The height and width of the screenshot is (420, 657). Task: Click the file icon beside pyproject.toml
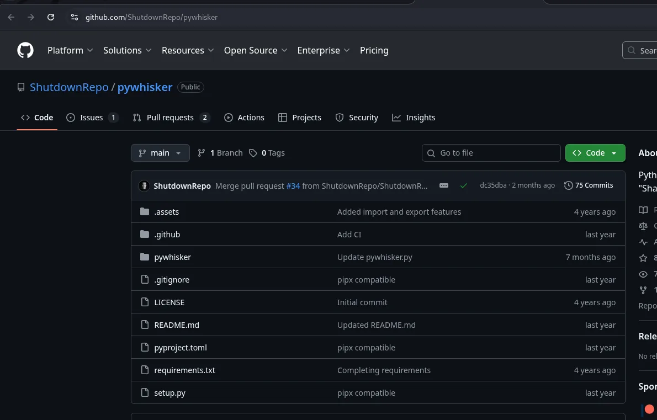click(x=145, y=347)
